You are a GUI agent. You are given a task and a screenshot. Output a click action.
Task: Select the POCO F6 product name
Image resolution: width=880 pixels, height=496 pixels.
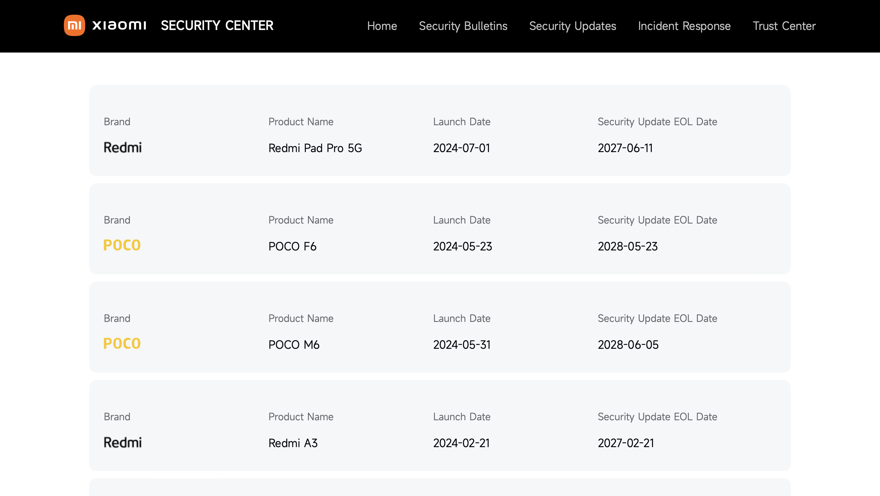(x=292, y=246)
